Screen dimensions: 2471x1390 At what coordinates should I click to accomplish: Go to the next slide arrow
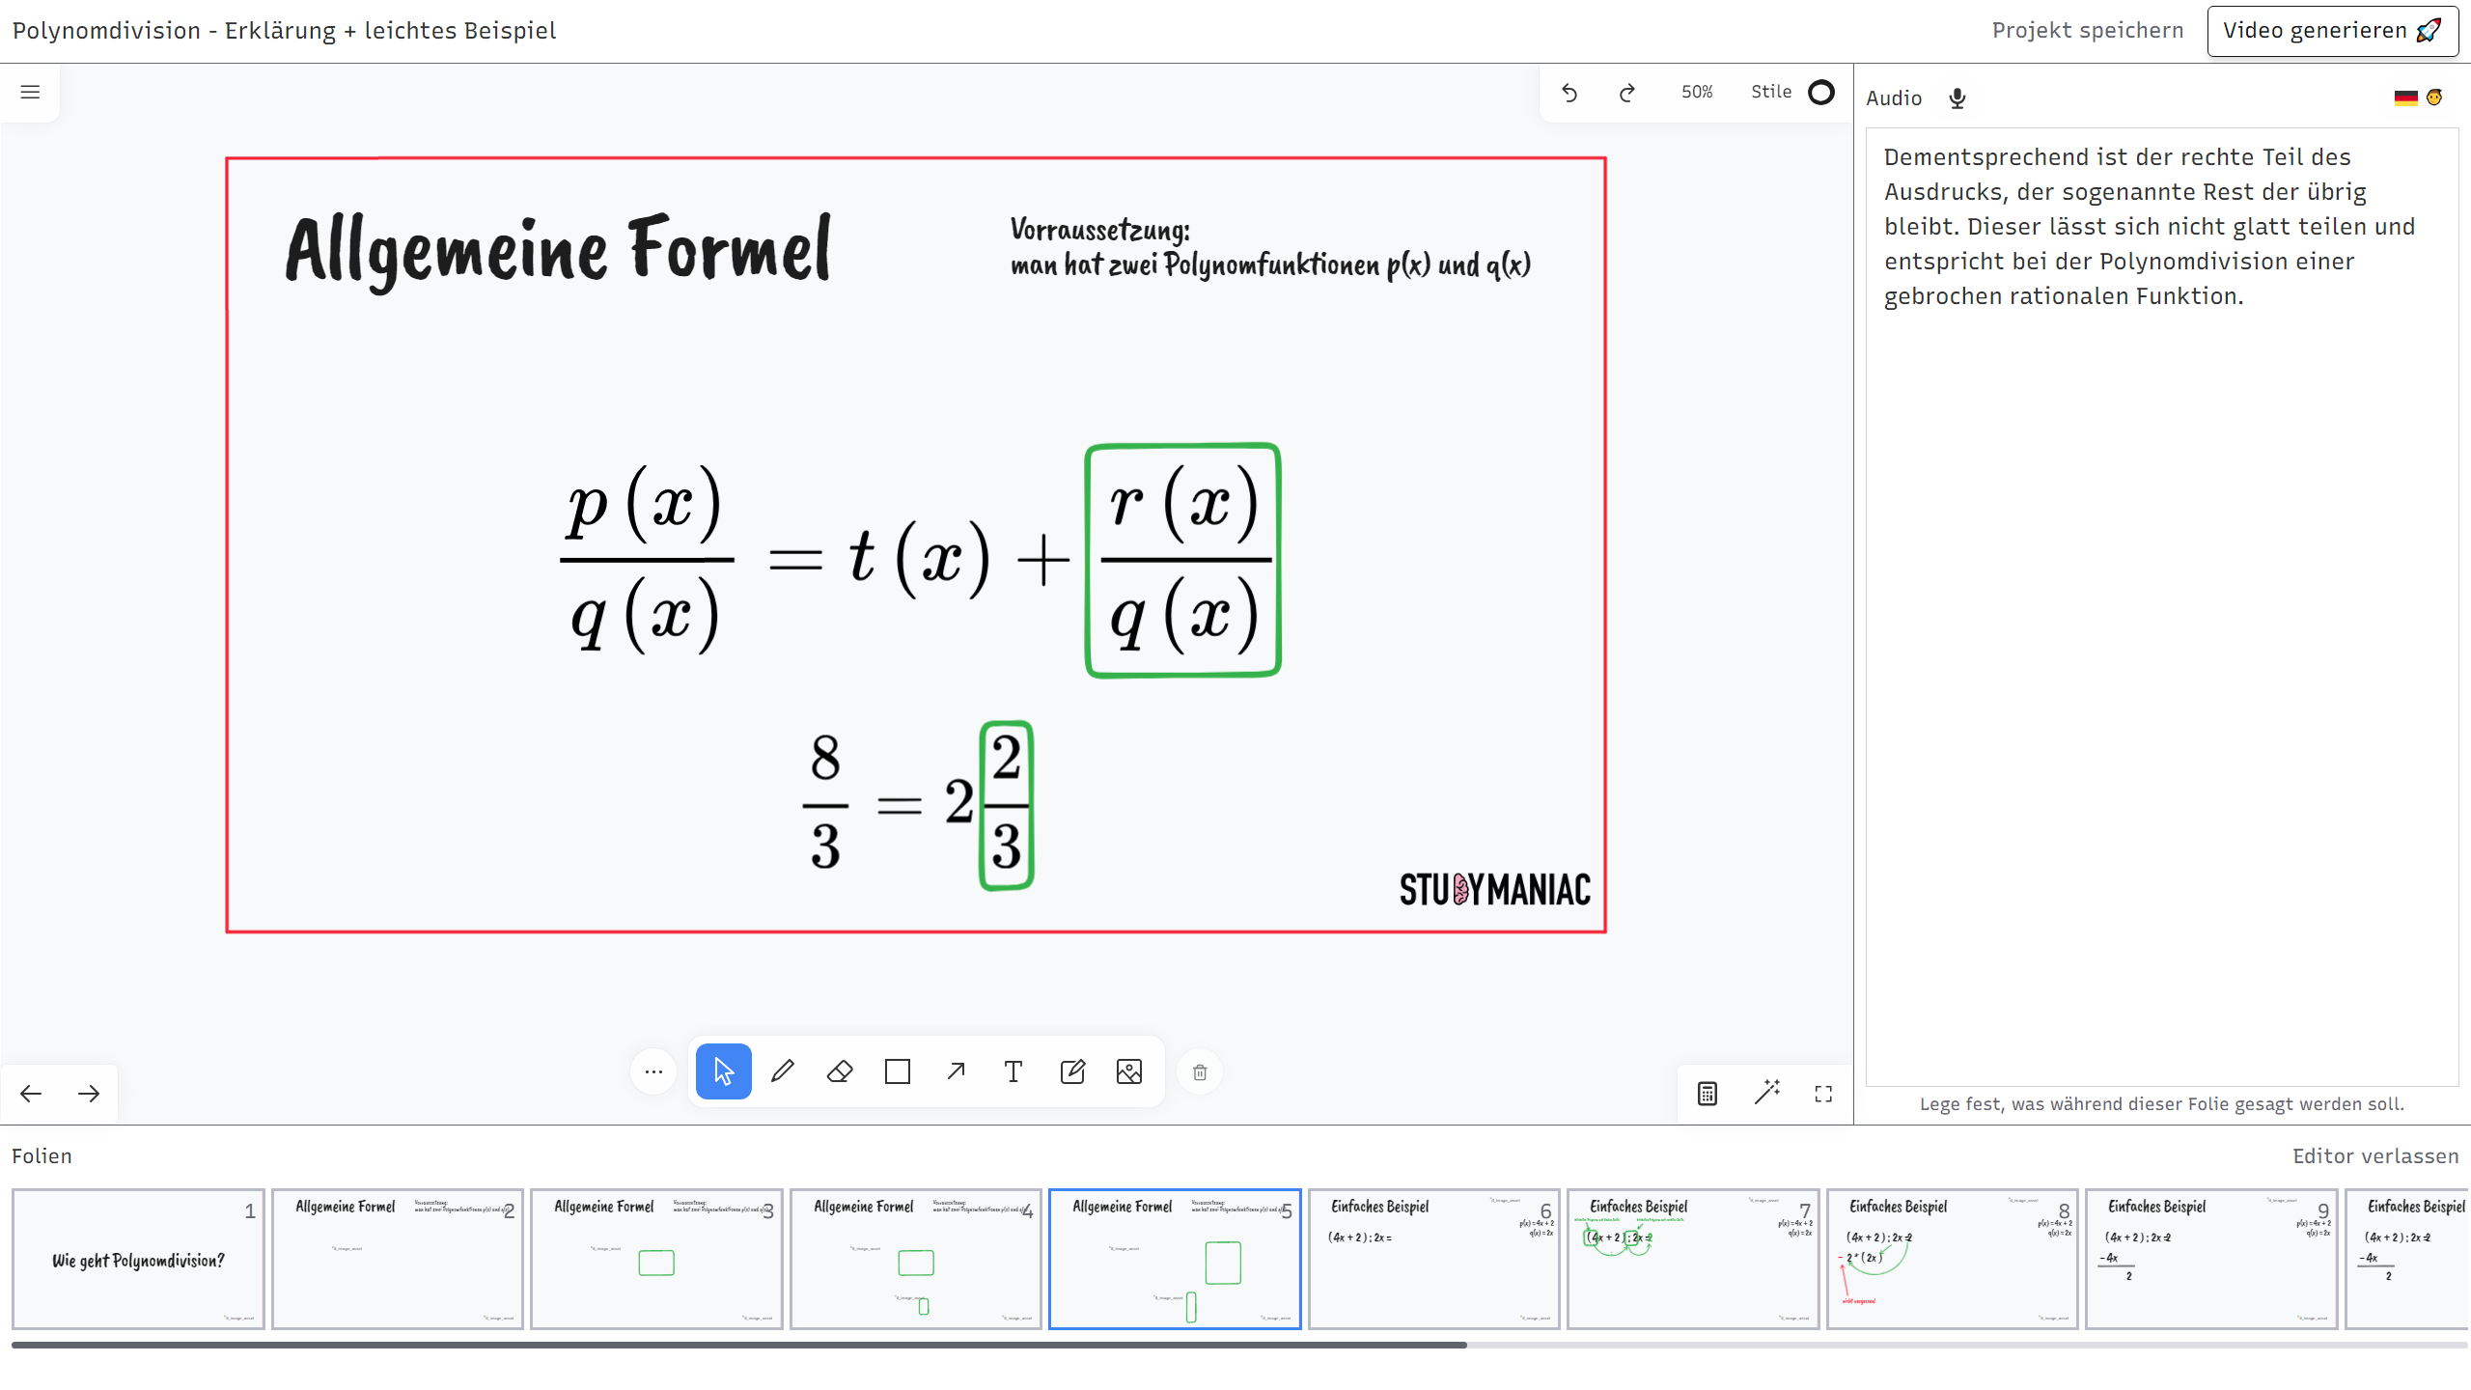click(x=89, y=1094)
